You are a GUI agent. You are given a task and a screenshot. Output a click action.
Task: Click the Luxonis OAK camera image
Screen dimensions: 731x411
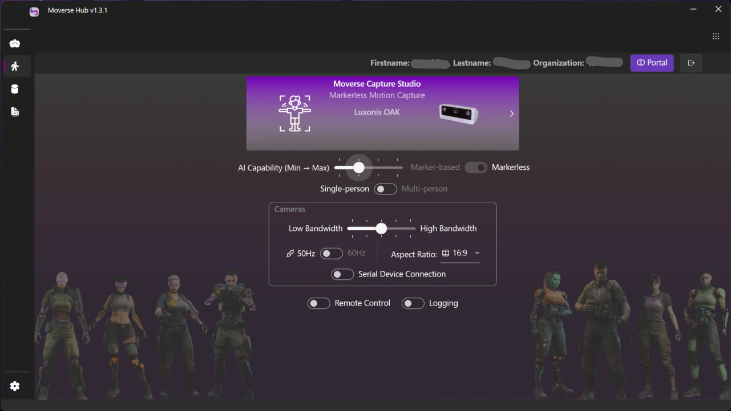[458, 113]
